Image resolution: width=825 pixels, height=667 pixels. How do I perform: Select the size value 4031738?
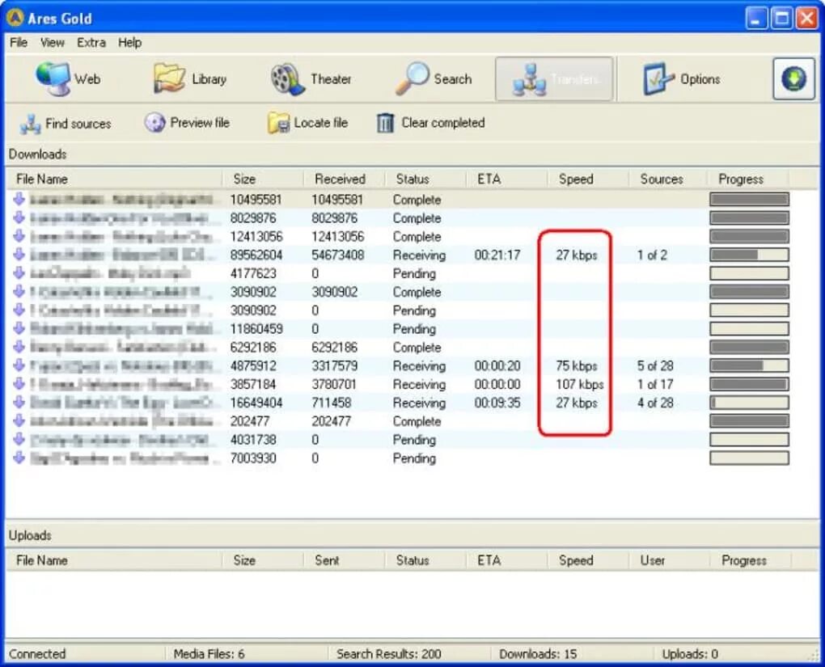(x=253, y=440)
